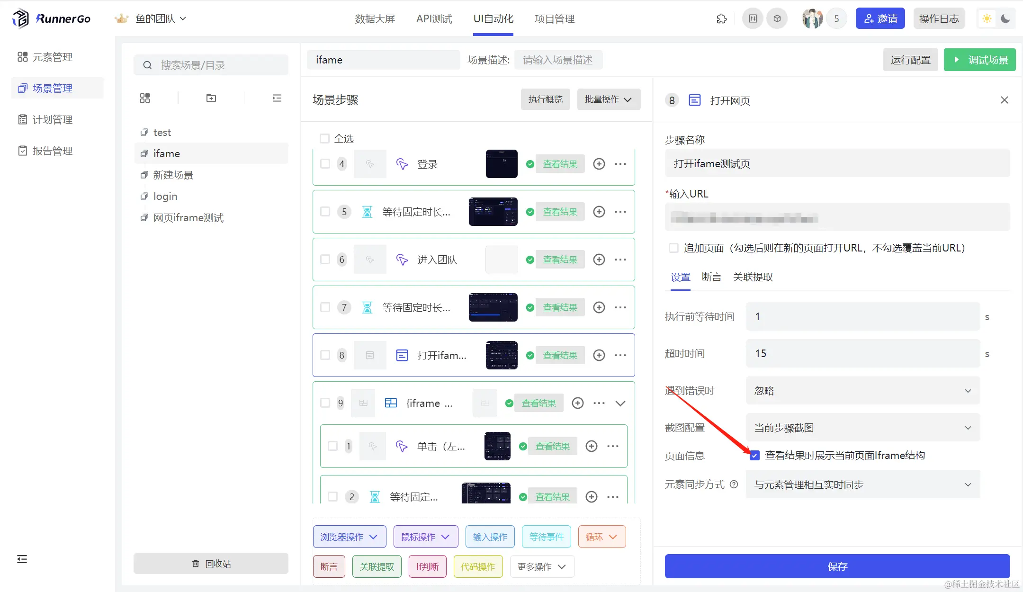Click the collapse list icon in scene panel
Viewport: 1023px width, 592px height.
(277, 98)
